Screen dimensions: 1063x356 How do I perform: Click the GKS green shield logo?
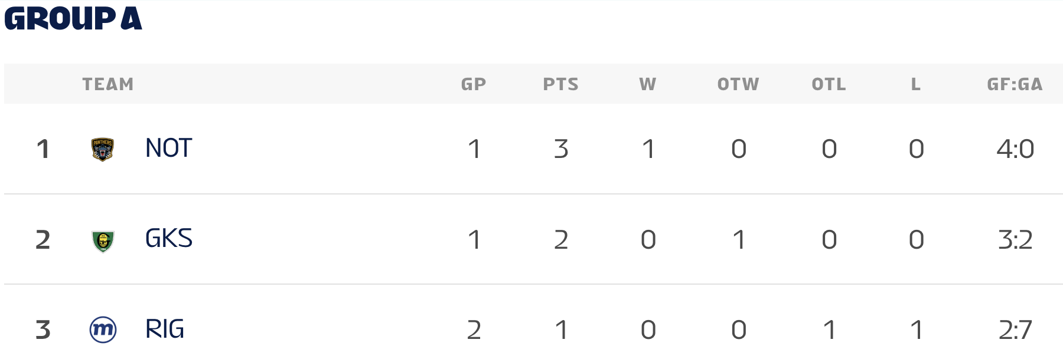(103, 240)
